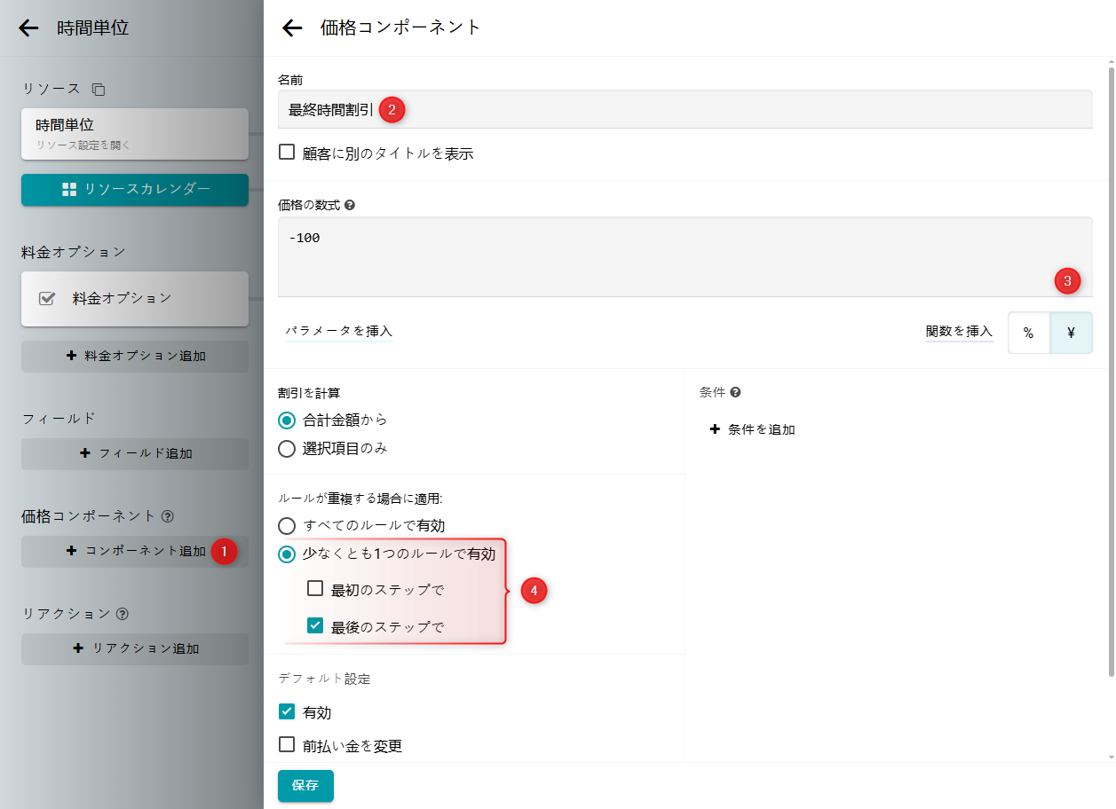
Task: Click the help icon next to 価格の数式
Action: 350,205
